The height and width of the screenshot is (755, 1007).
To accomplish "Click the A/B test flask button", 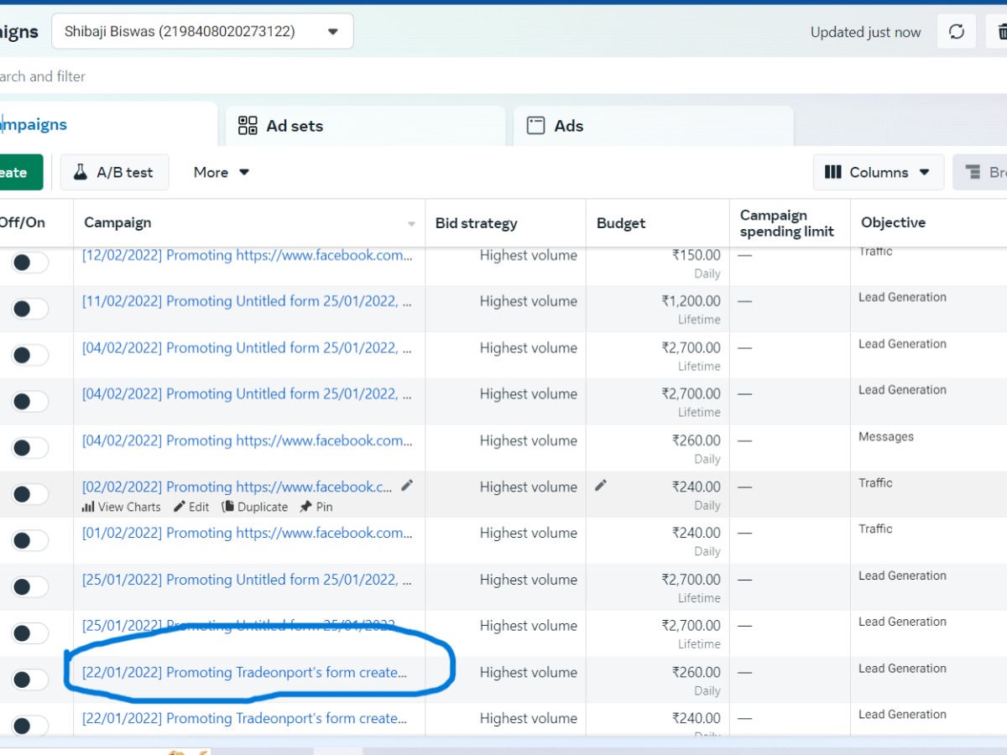I will pyautogui.click(x=114, y=172).
